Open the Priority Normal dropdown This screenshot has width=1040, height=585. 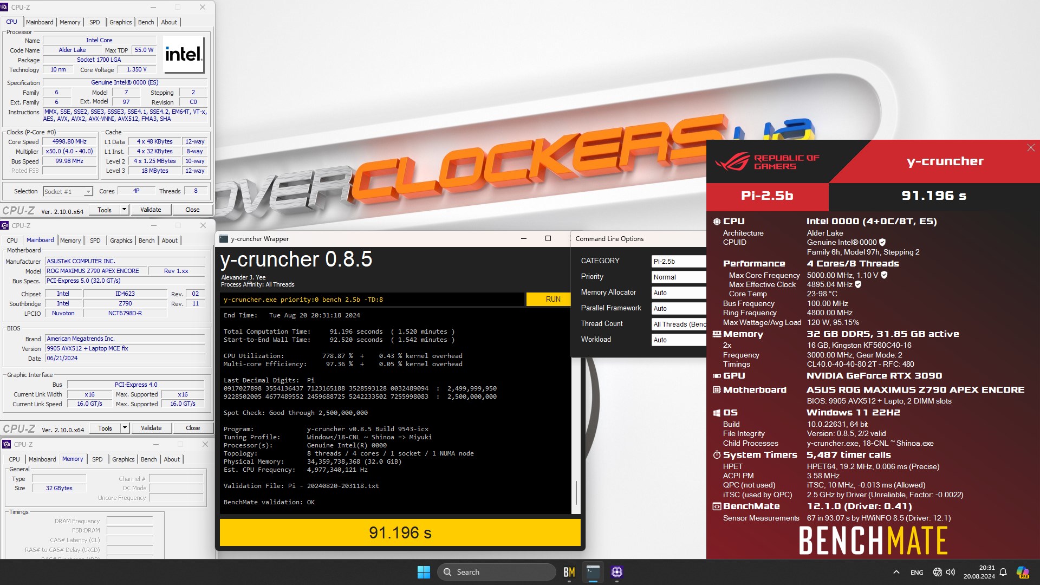679,277
